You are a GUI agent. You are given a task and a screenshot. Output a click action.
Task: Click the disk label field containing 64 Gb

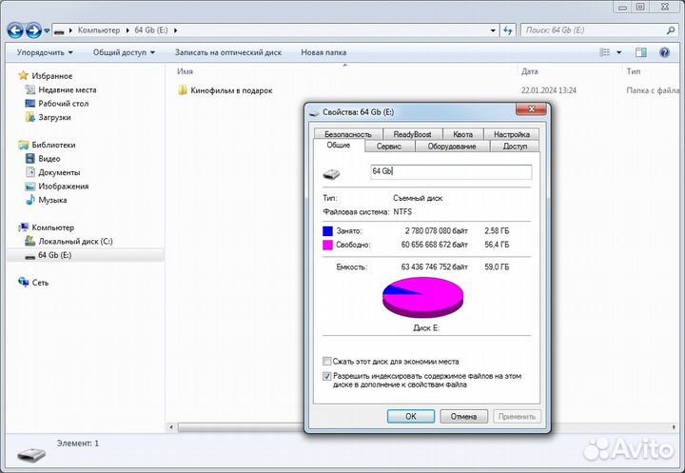pyautogui.click(x=449, y=171)
